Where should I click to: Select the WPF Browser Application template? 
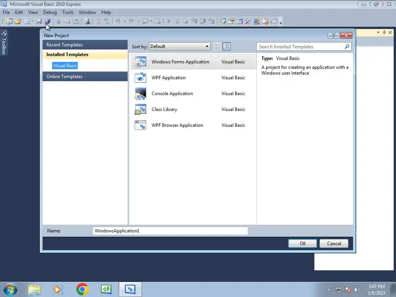coord(193,125)
